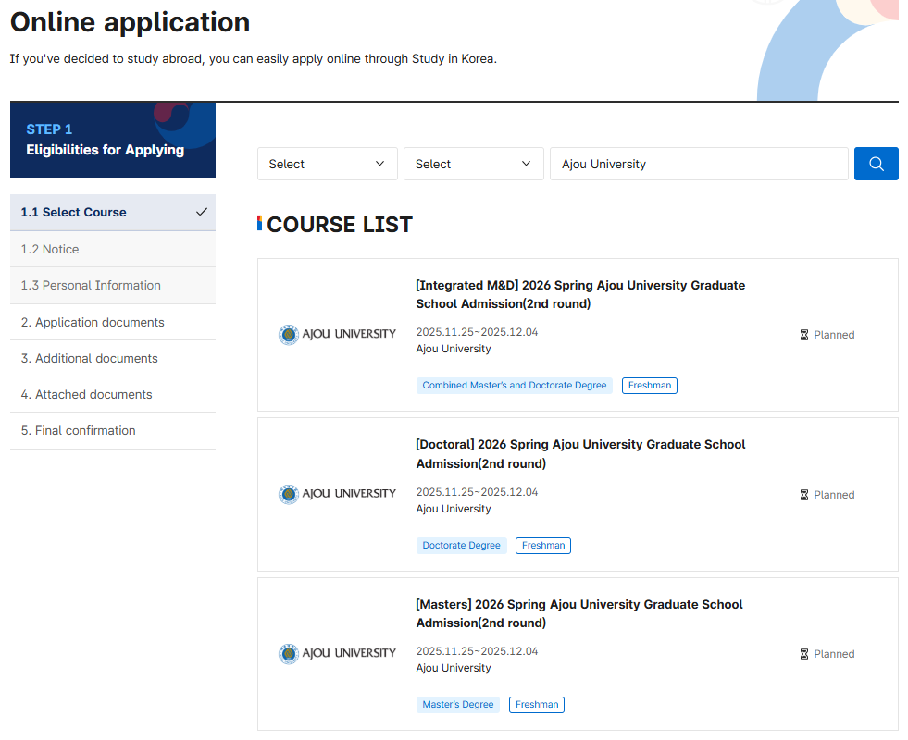The width and height of the screenshot is (908, 740).
Task: Open Integrated M&D 2026 Spring course title
Action: [579, 294]
